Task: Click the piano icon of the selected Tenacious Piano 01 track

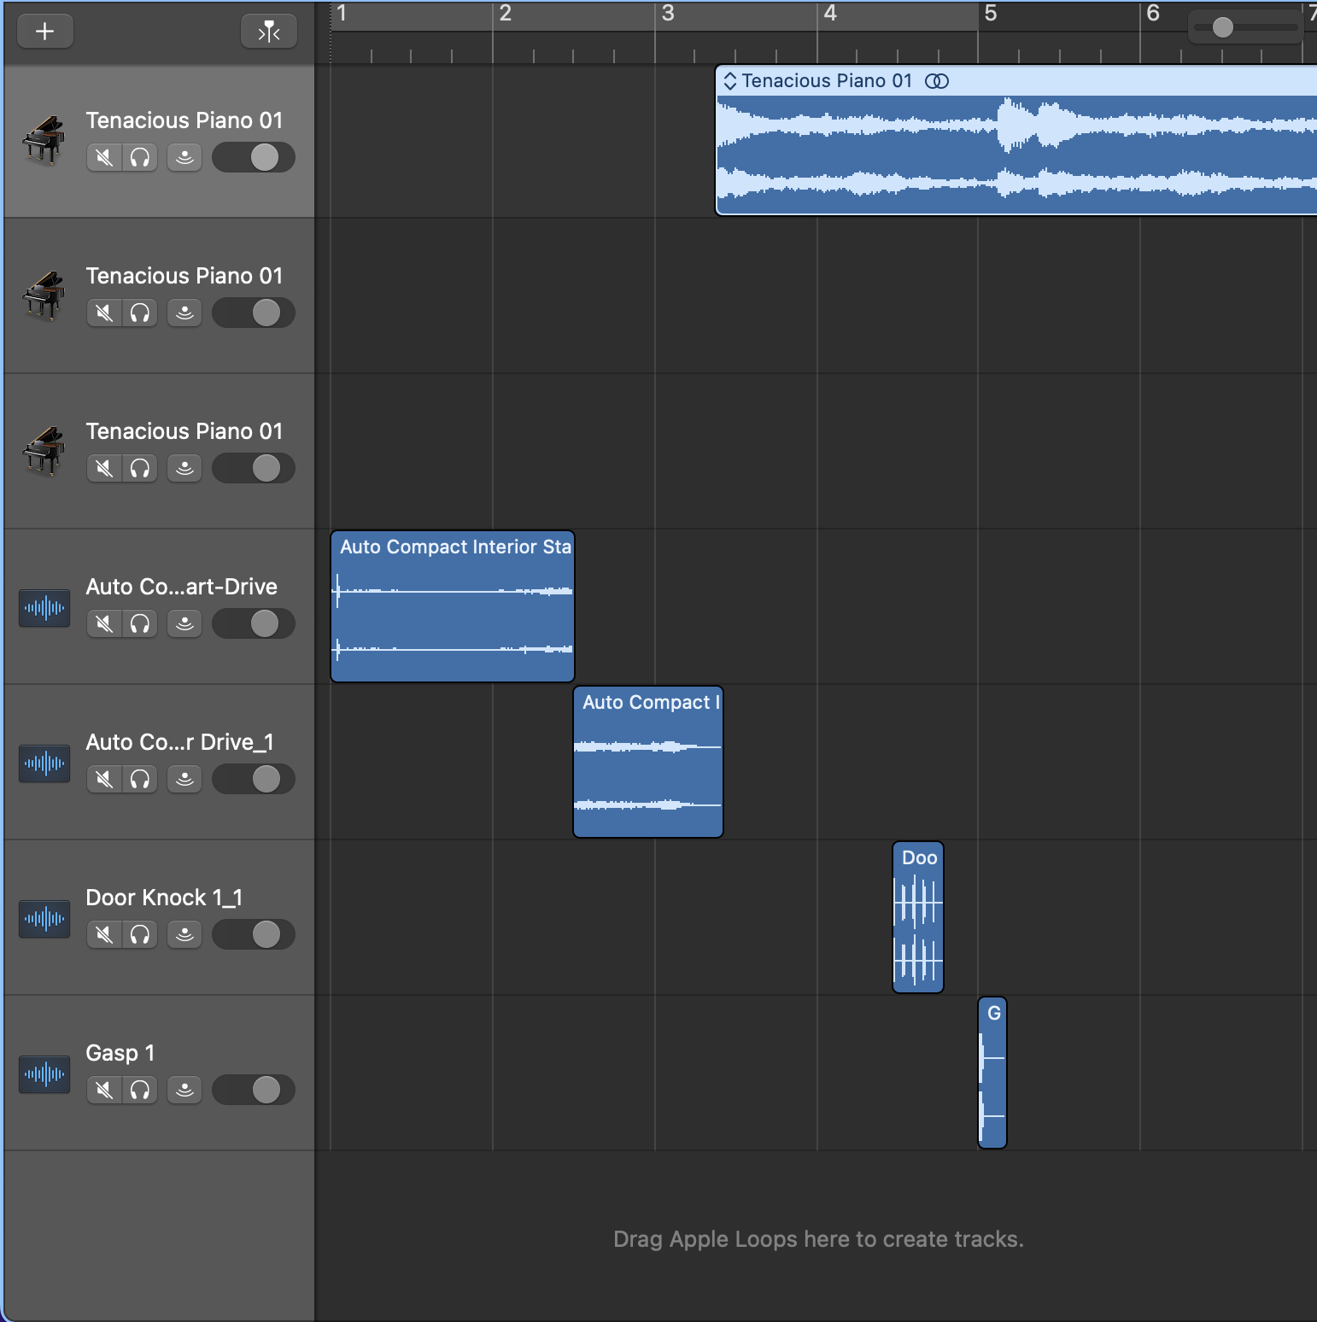Action: point(44,141)
